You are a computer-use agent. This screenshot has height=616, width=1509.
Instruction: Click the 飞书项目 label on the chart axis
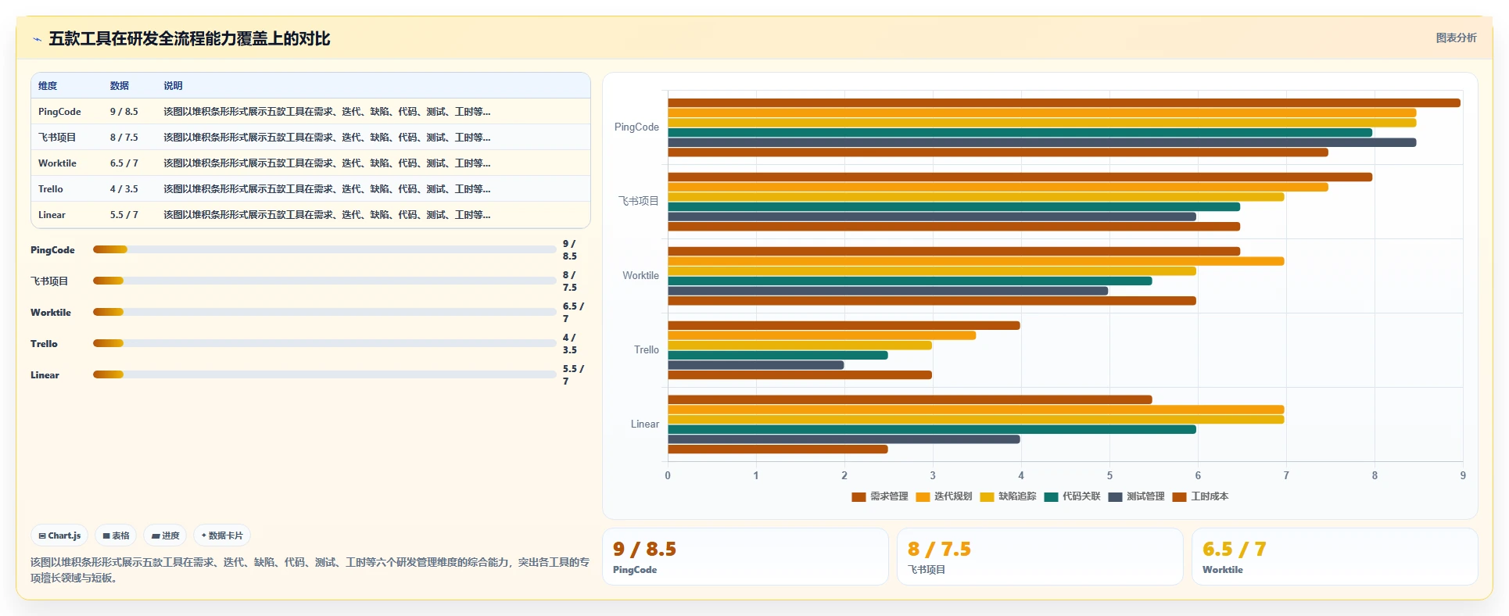[639, 202]
